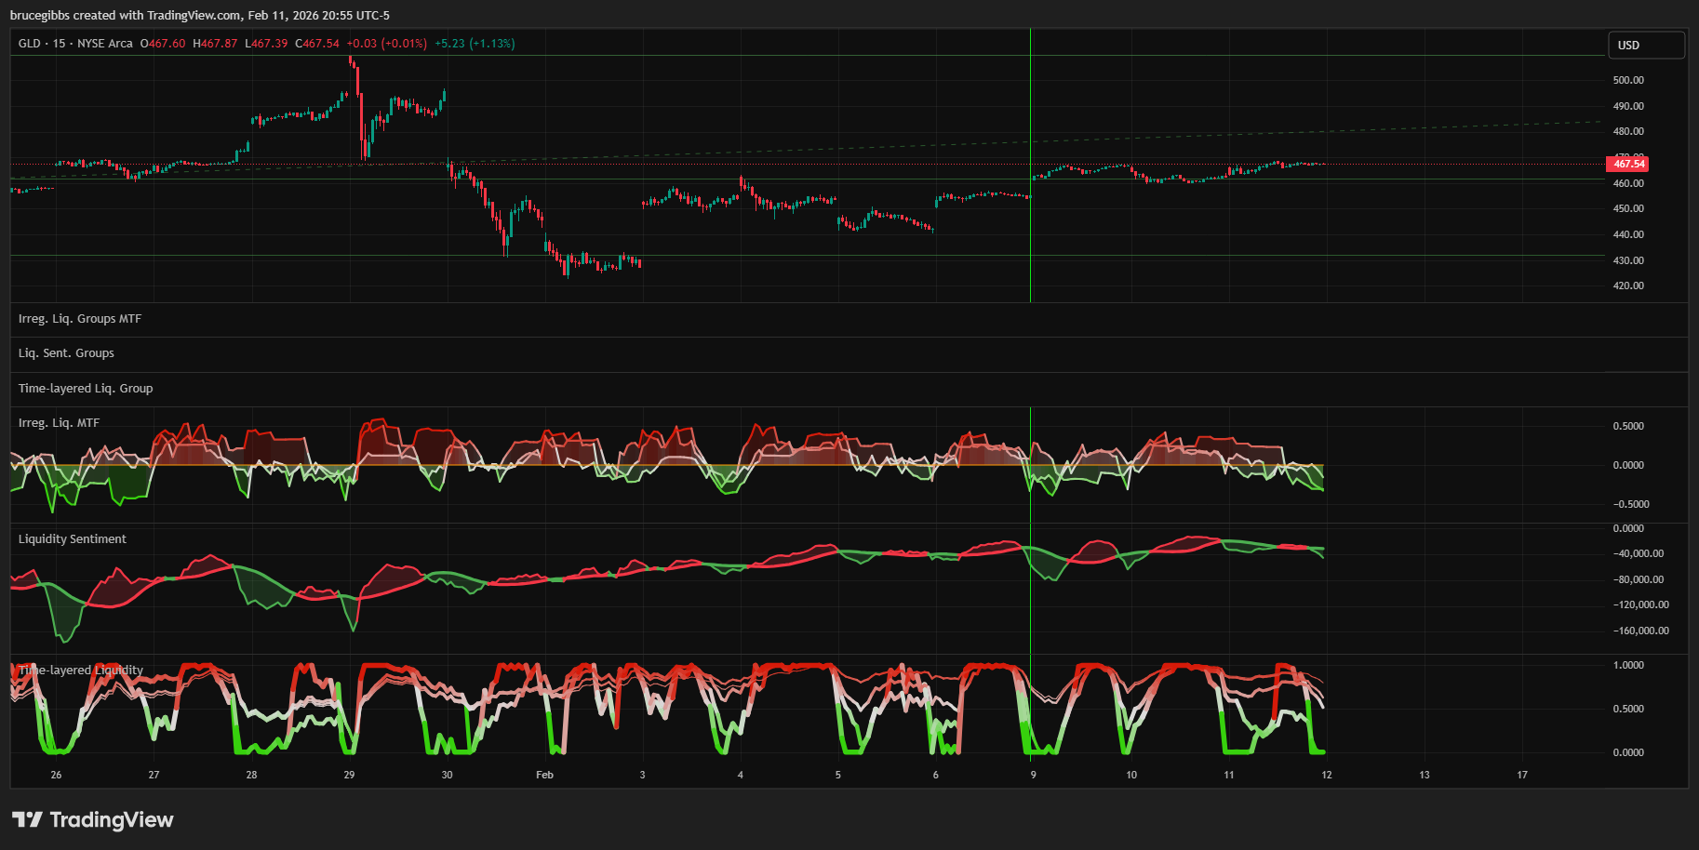Click the 430.00 price scale label
Viewport: 1699px width, 850px height.
(1628, 260)
